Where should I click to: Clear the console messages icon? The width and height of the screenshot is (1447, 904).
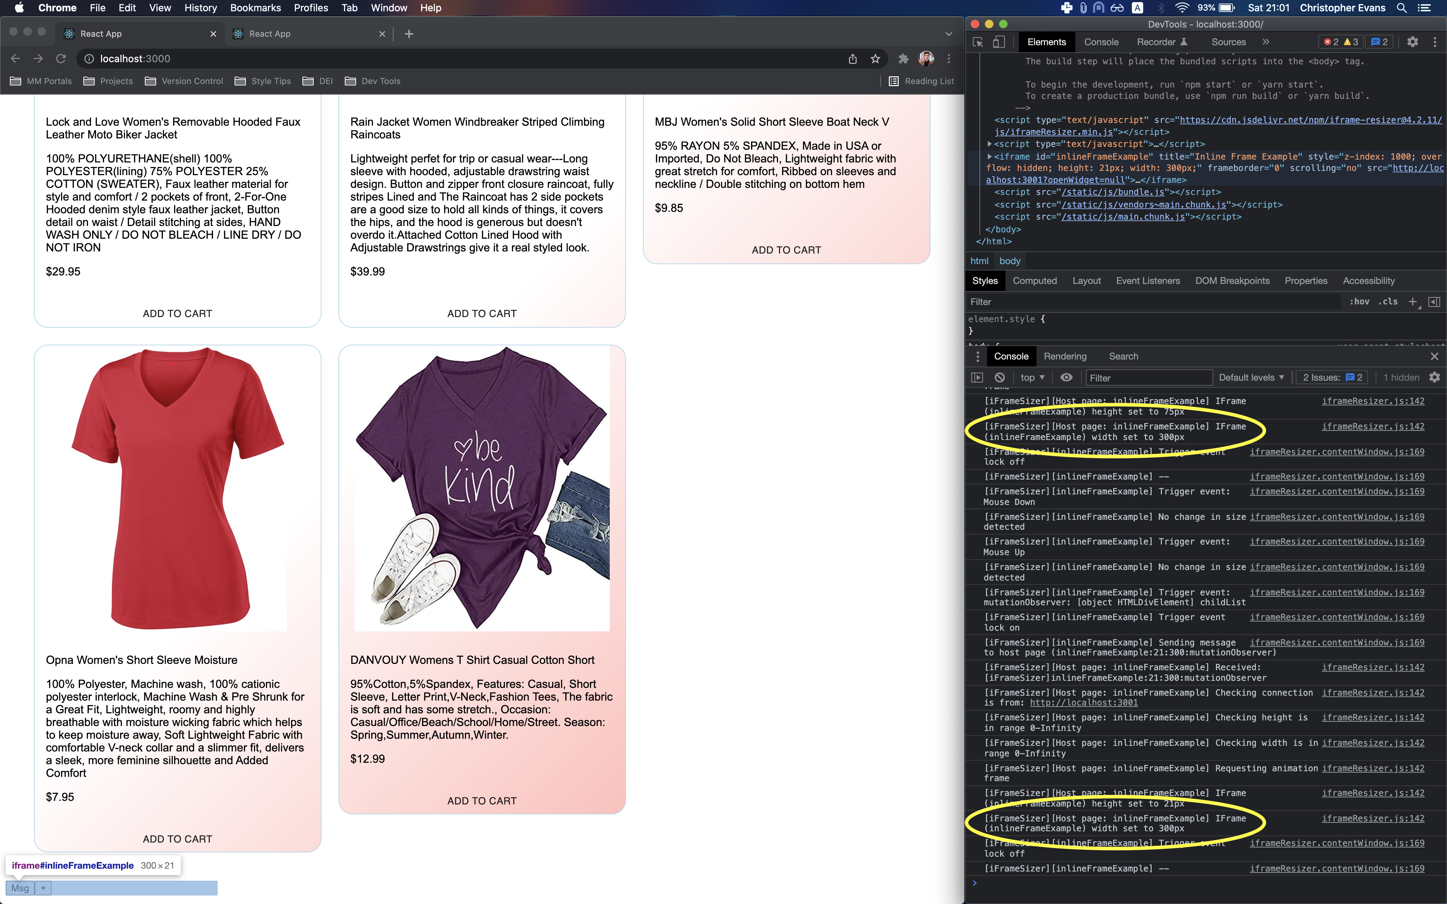click(x=1000, y=377)
